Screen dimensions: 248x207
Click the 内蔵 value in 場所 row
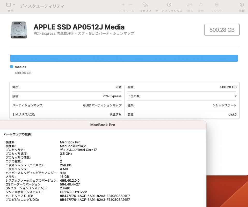(x=119, y=87)
